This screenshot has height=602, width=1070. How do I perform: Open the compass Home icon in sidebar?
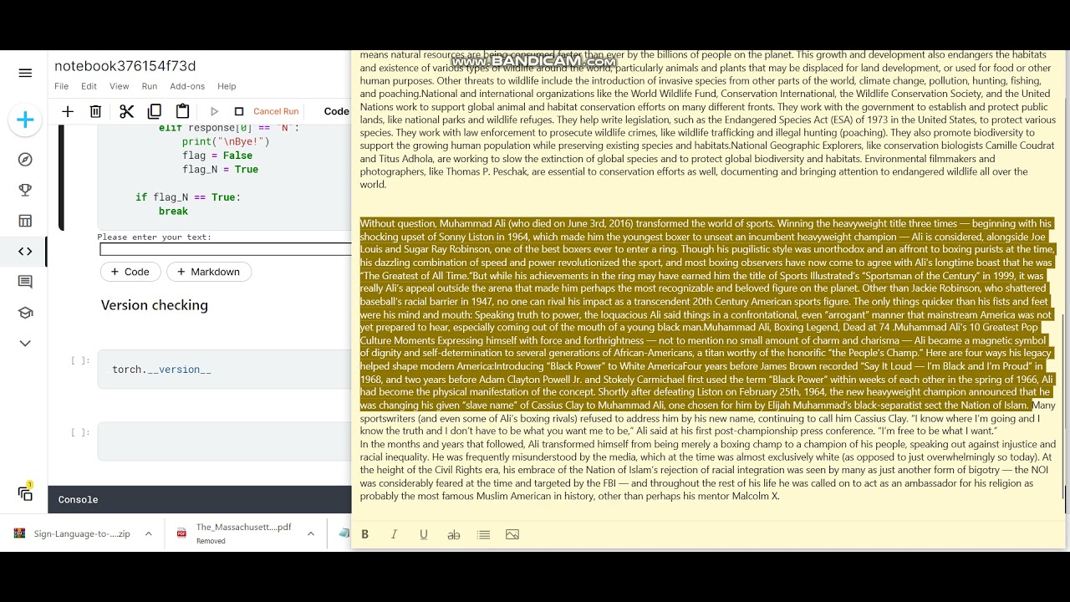[25, 160]
